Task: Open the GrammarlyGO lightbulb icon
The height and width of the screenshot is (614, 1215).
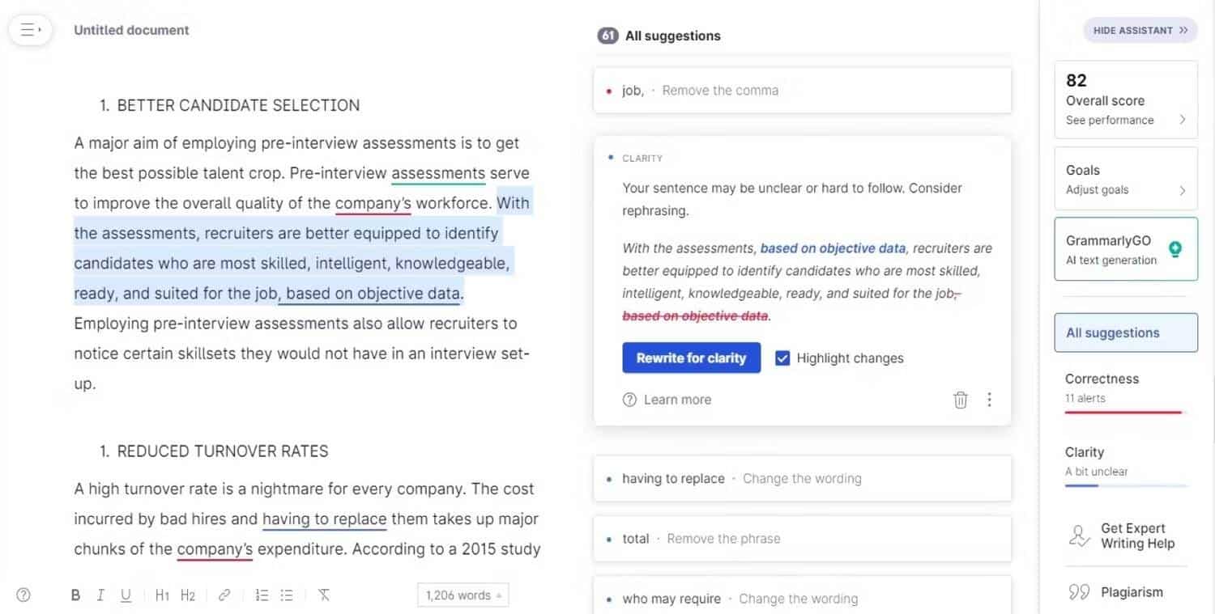Action: tap(1175, 249)
